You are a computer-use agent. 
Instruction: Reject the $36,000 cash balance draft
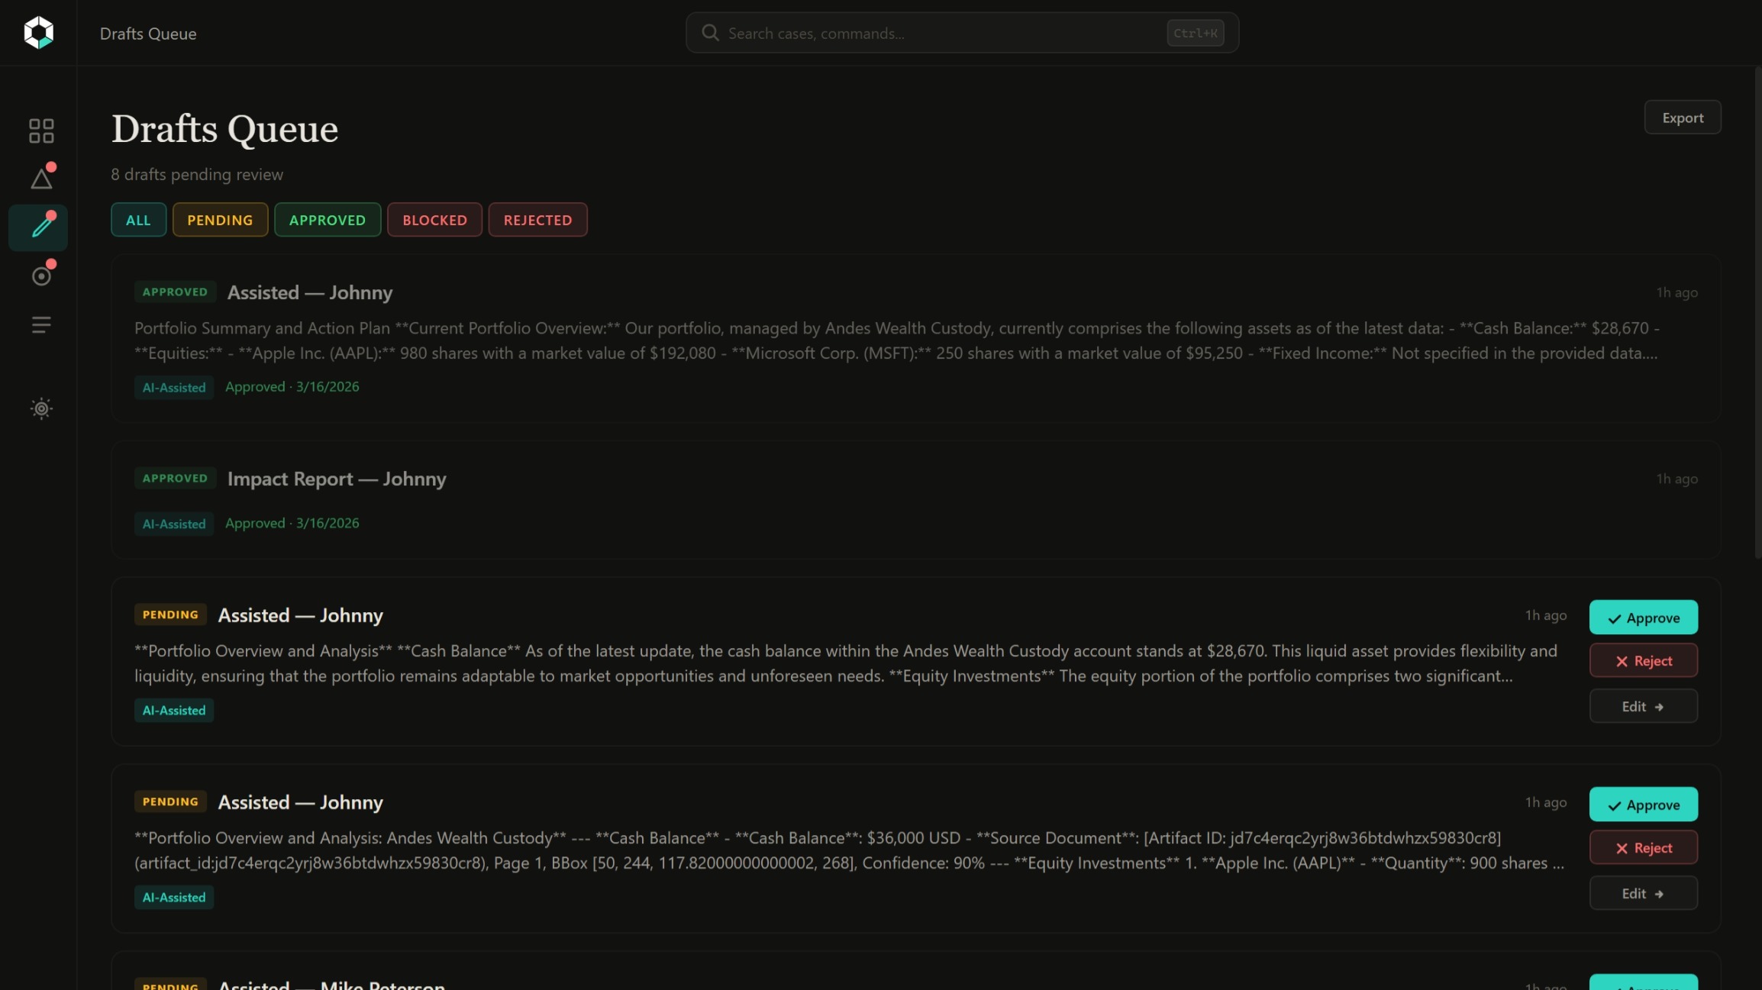(x=1643, y=848)
